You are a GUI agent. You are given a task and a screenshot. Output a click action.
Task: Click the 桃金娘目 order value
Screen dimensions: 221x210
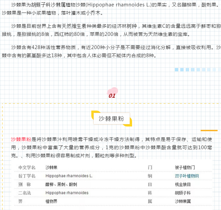183,184
